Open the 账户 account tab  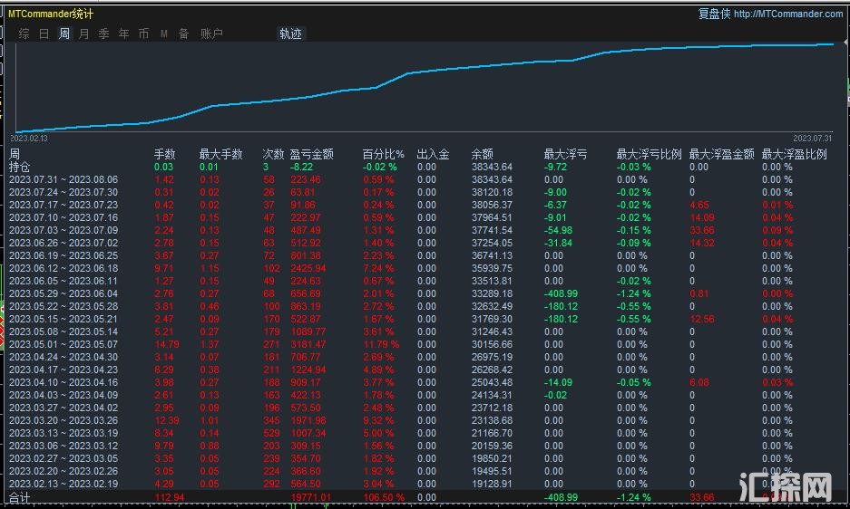coord(210,34)
